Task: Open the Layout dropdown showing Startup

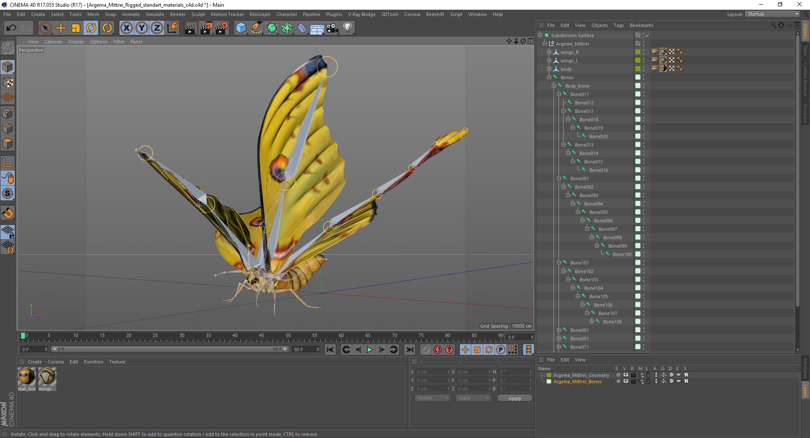Action: pos(772,14)
